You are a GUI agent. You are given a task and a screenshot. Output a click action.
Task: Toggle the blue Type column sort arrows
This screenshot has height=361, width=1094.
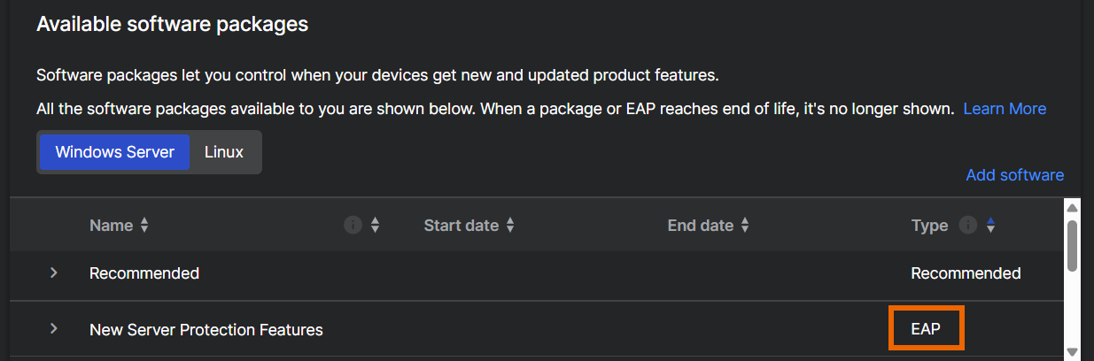click(x=990, y=226)
